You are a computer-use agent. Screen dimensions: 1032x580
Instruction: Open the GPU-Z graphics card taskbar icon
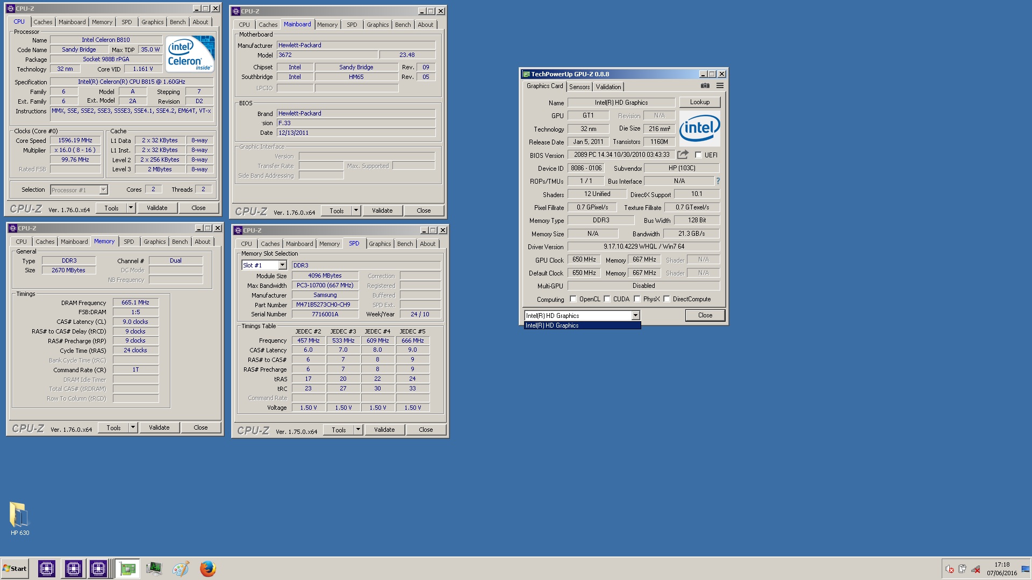pyautogui.click(x=127, y=569)
